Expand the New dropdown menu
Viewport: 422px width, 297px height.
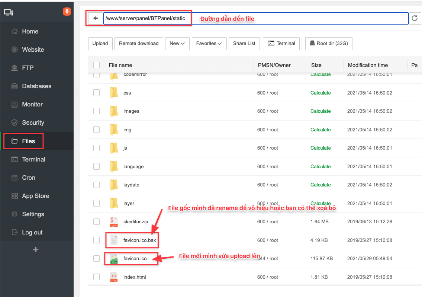[x=177, y=44]
